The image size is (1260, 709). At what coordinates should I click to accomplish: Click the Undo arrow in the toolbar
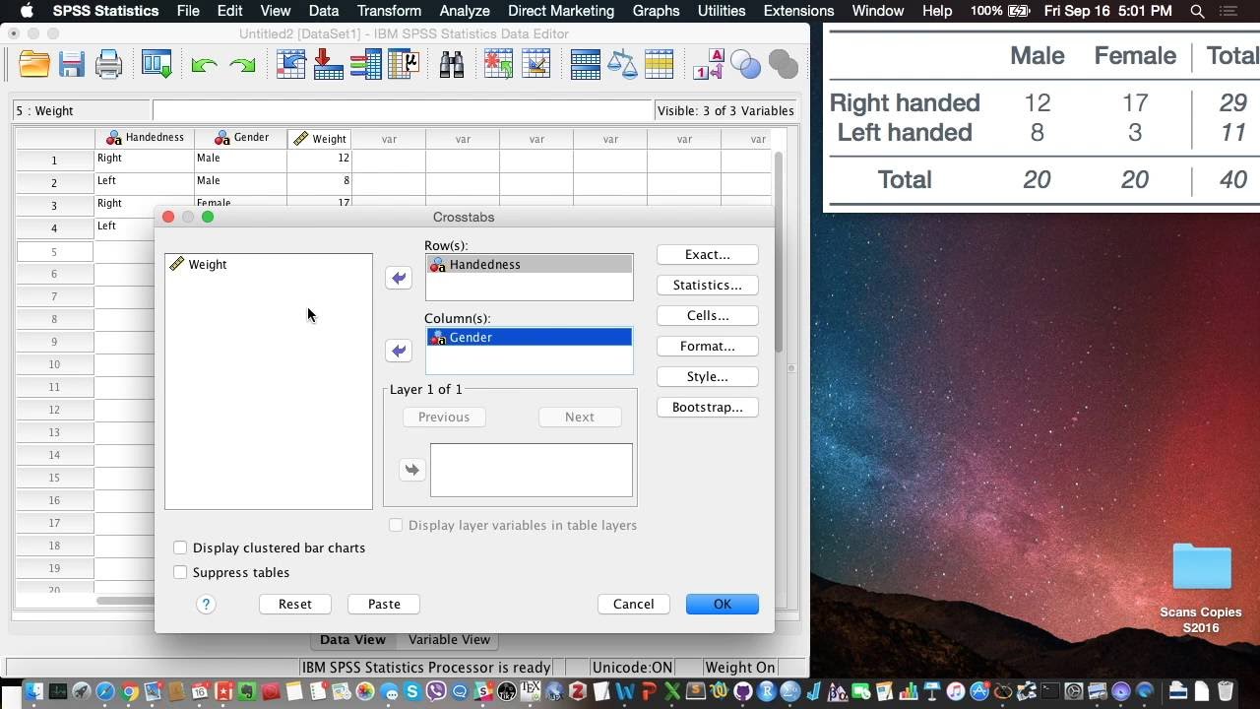point(204,66)
